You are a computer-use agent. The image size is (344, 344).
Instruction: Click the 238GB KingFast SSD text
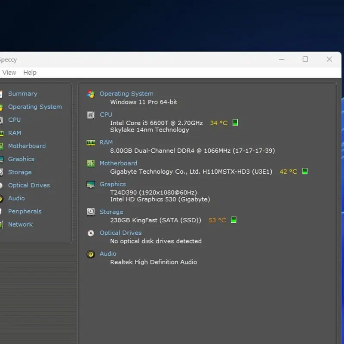click(156, 220)
